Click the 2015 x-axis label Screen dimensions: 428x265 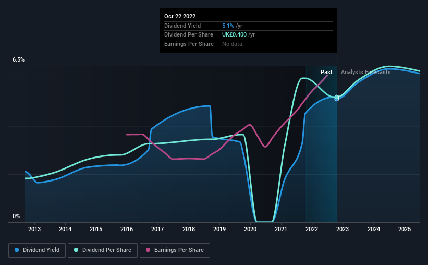point(96,229)
